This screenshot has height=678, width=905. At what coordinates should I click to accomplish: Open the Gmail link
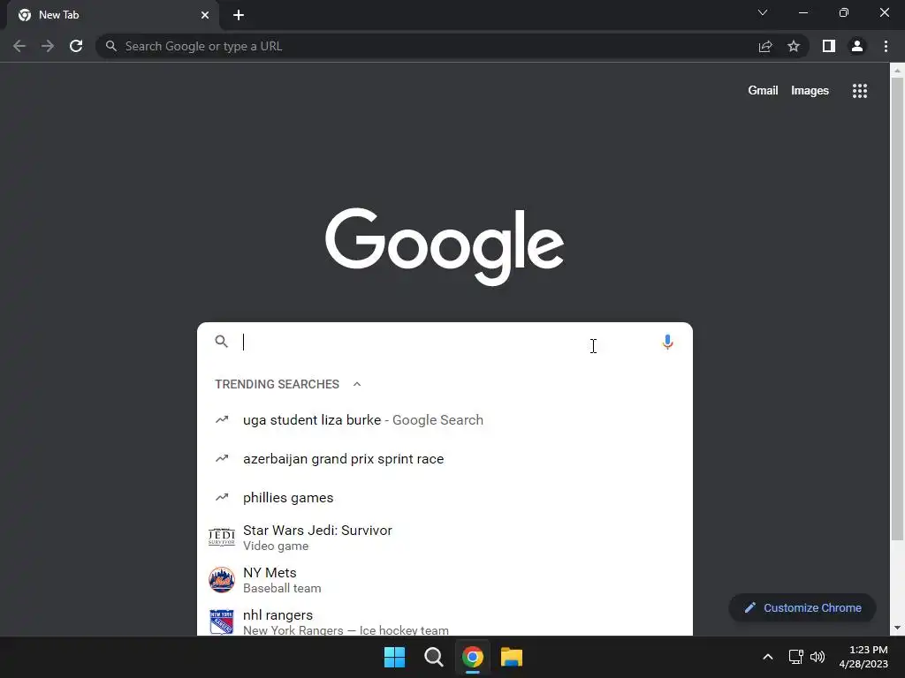click(x=763, y=91)
